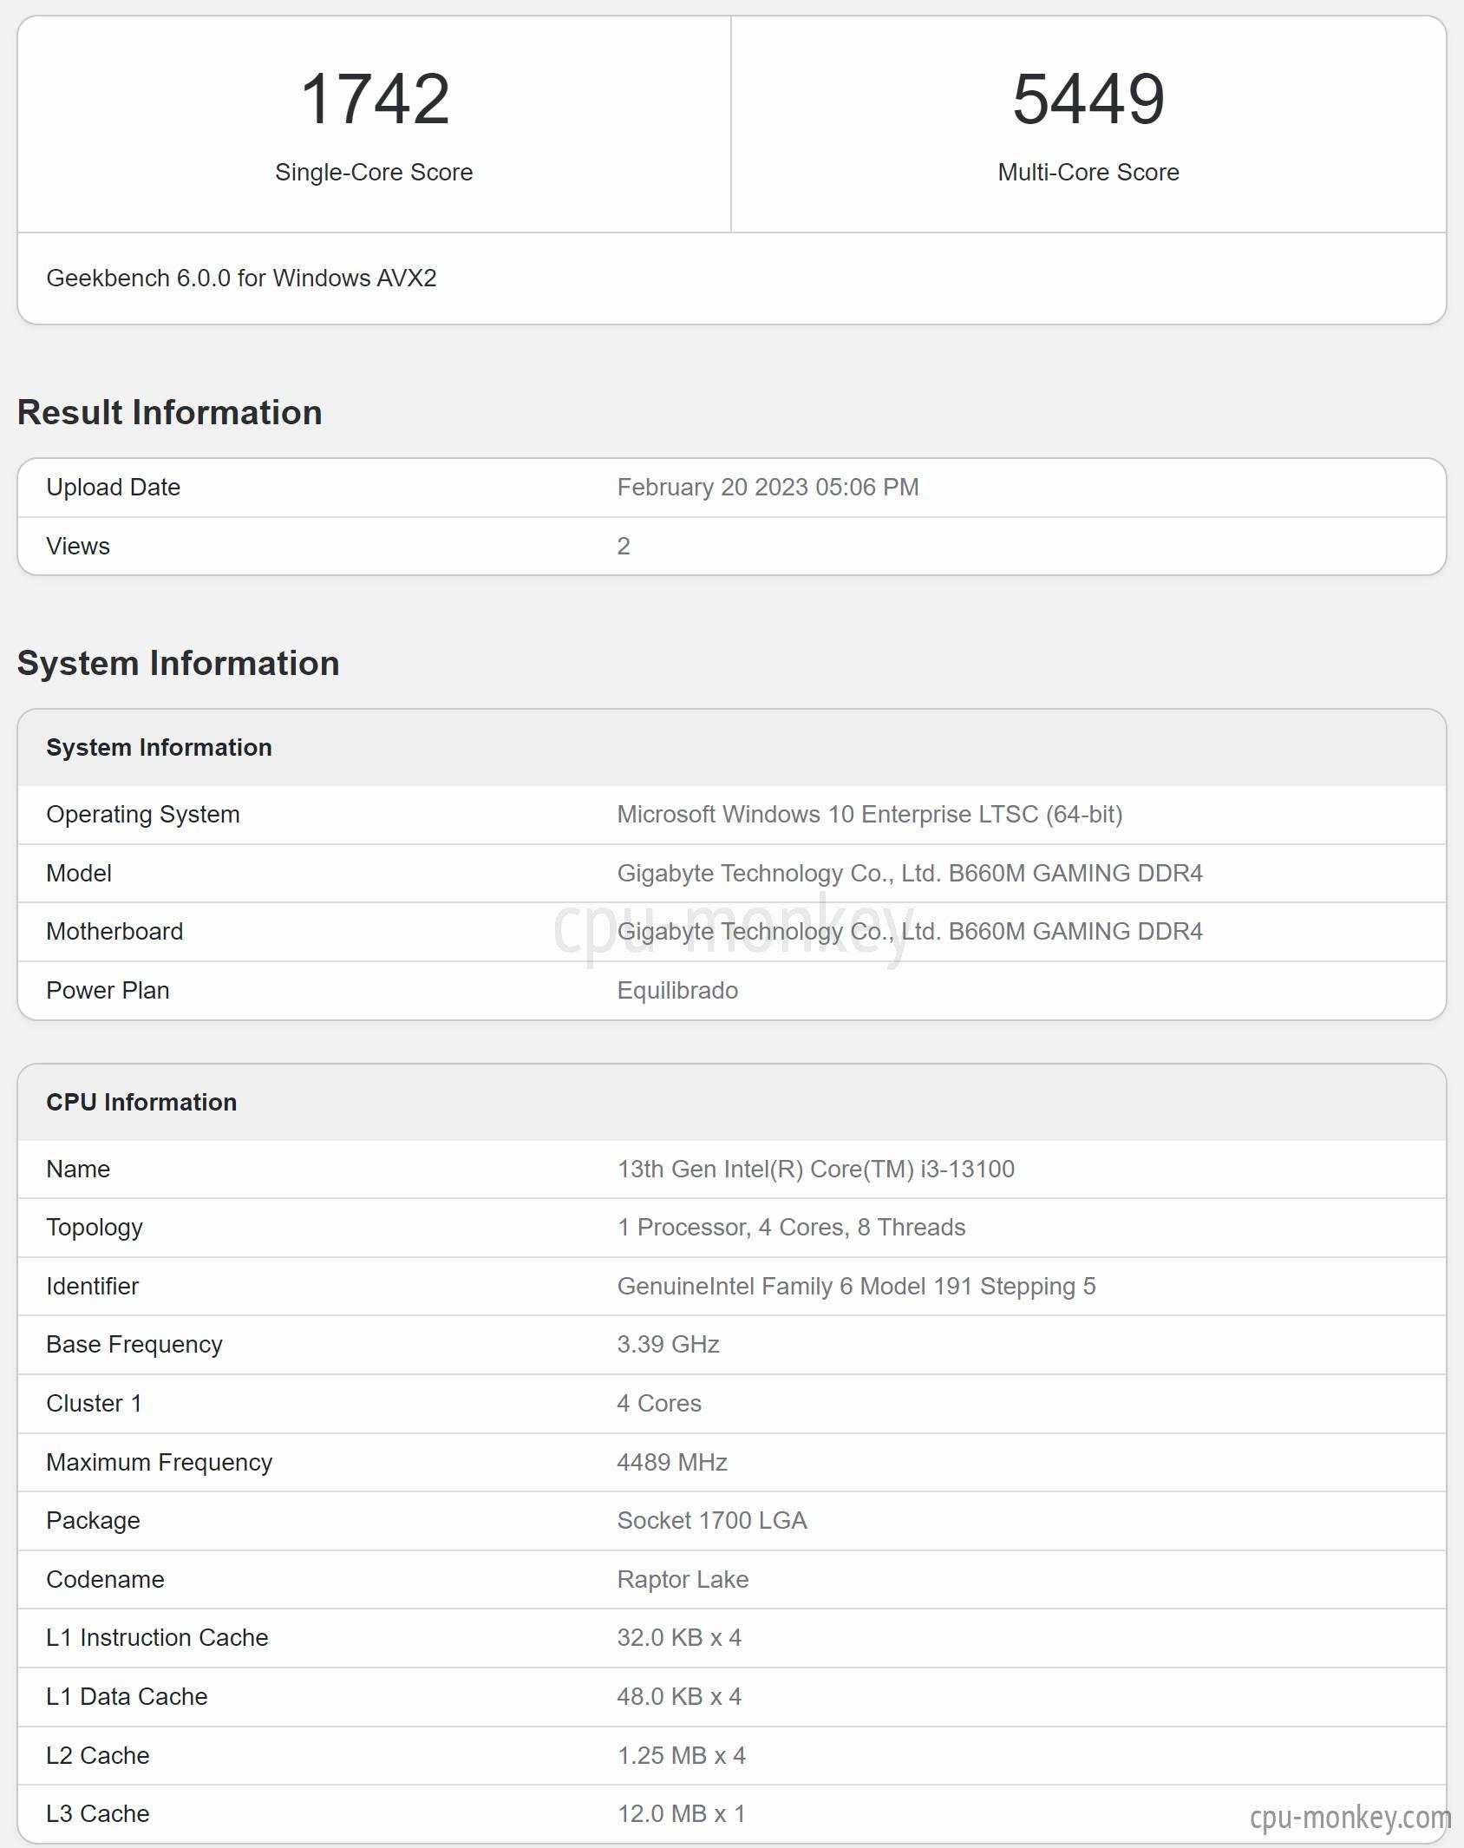Click the L1 Instruction Cache label
This screenshot has width=1464, height=1848.
click(x=157, y=1637)
